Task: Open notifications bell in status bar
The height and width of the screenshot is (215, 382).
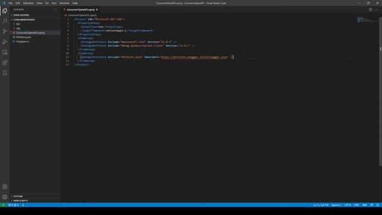Action: point(378,205)
